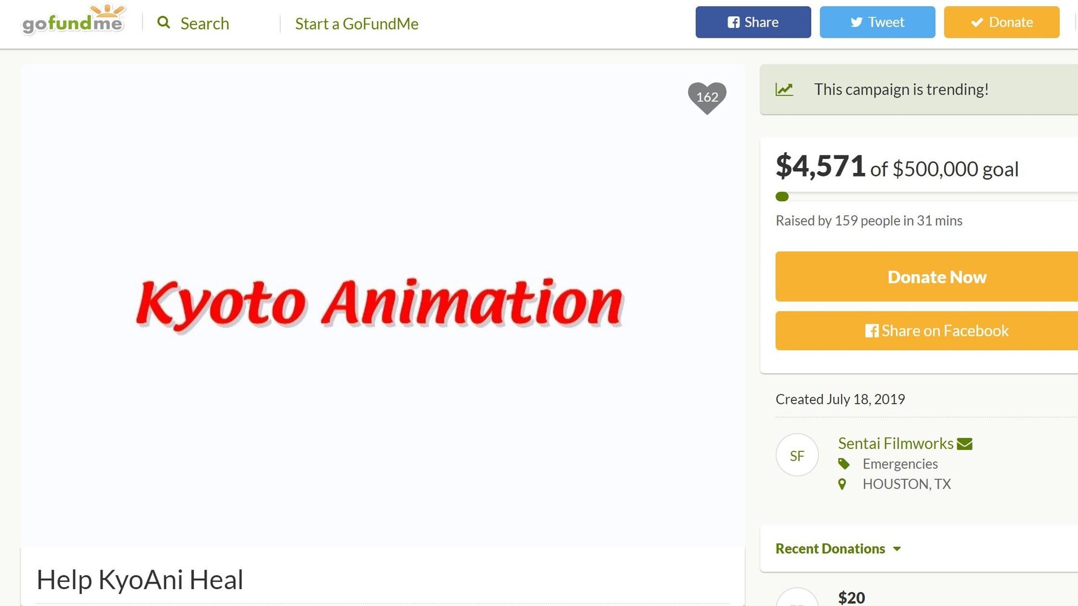Screen dimensions: 1078x606
Task: Open the Sentai Filmworks profile link
Action: coord(896,443)
